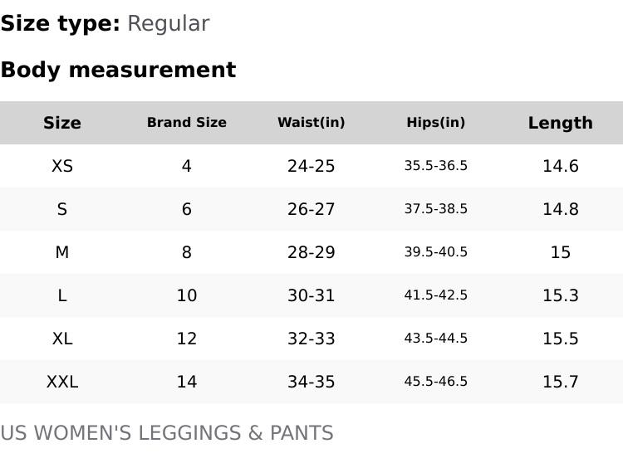Click the 39.5-40.5 hips measurement
This screenshot has height=463, width=623.
click(436, 252)
